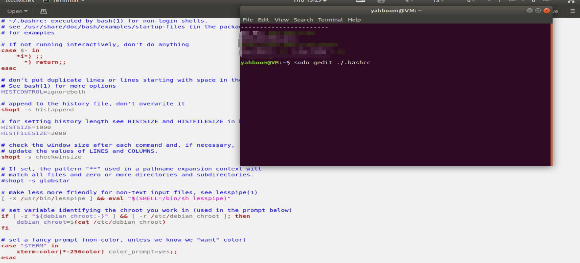
Task: Click the 'case $- in' line
Action: coord(20,50)
